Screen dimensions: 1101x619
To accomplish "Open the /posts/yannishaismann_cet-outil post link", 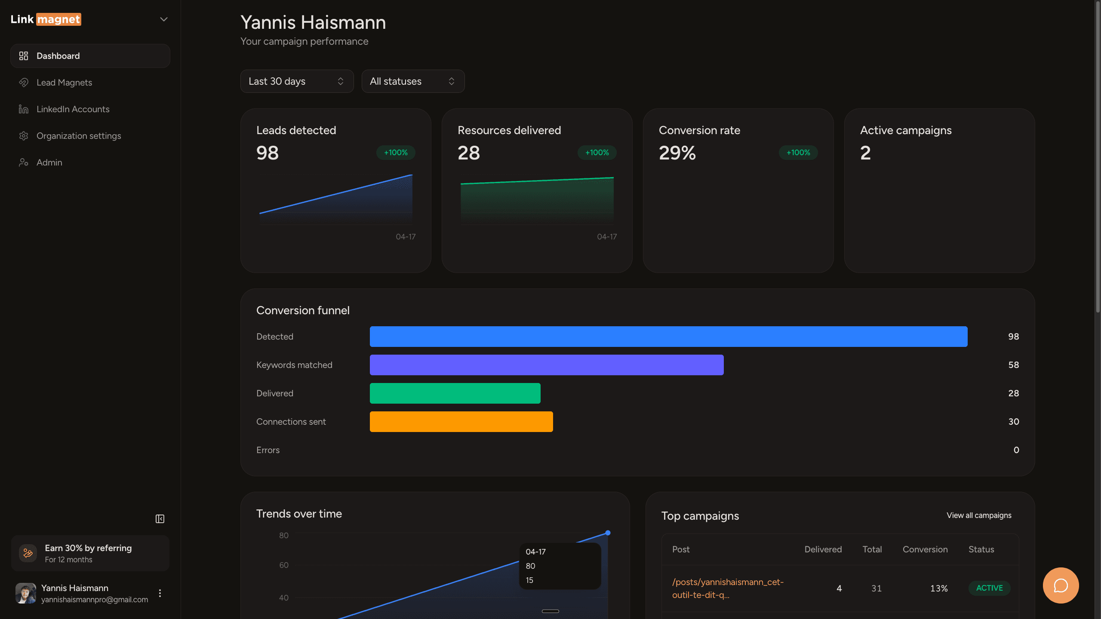I will click(728, 588).
